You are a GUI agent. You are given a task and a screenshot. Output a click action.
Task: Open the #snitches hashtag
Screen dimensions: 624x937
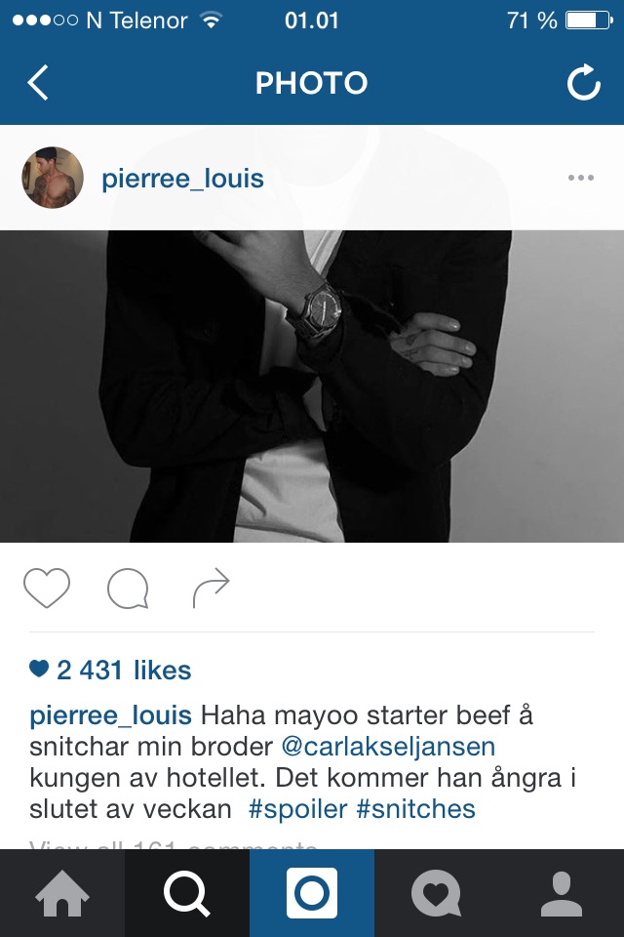pos(415,809)
